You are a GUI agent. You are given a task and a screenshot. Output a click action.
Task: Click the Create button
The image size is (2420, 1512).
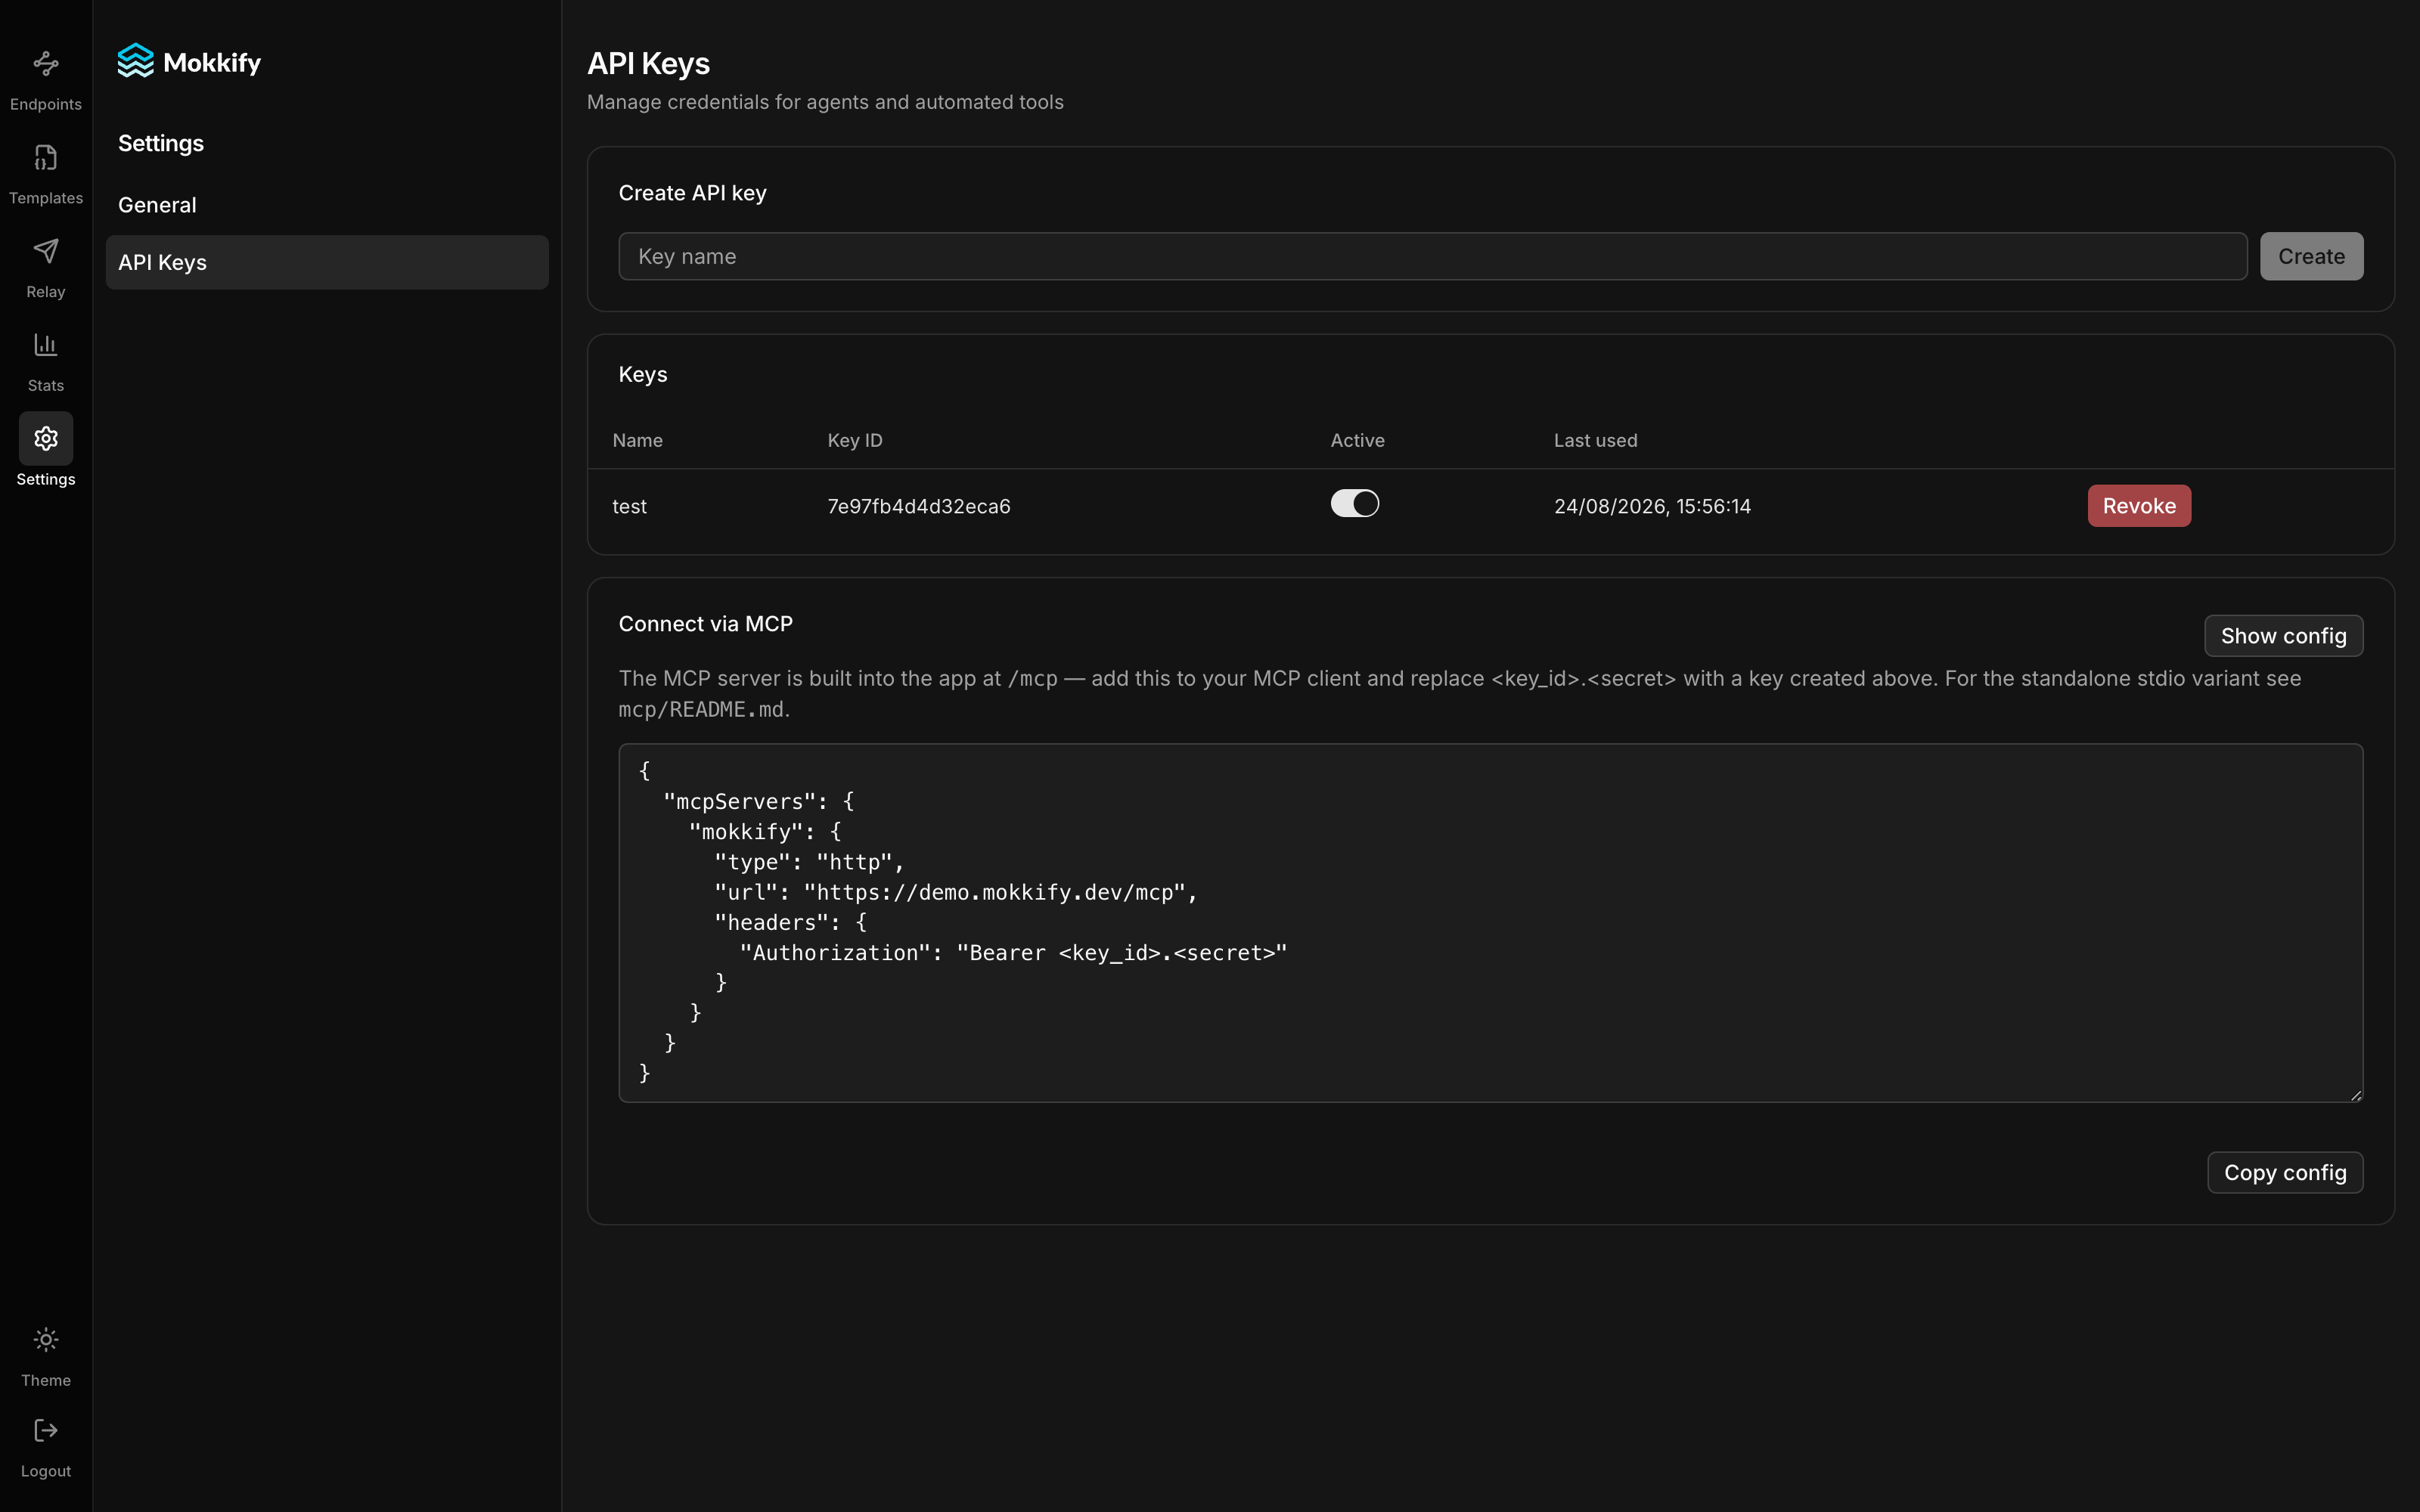coord(2311,257)
